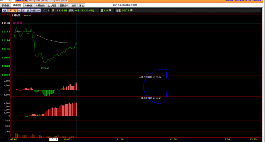Click the 13:30 closing time label

point(253,139)
